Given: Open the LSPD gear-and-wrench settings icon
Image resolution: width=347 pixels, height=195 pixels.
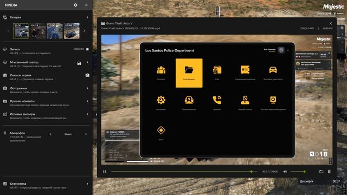Looking at the screenshot, I should pos(161,100).
